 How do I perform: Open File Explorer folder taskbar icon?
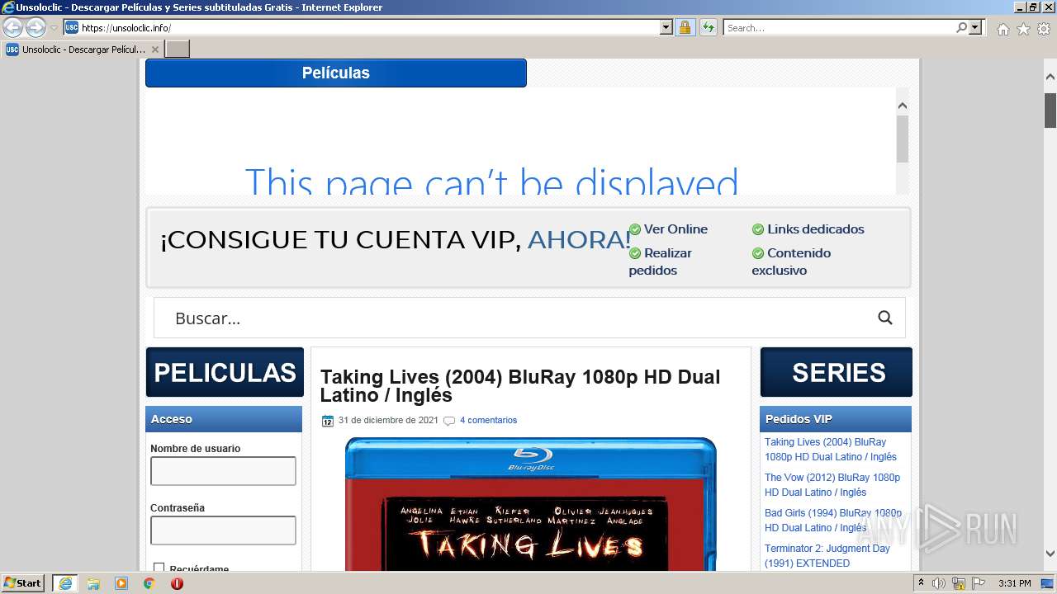coord(93,583)
